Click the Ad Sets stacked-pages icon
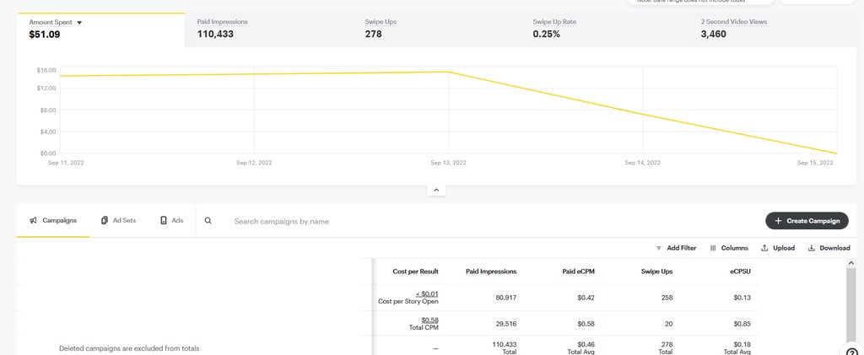This screenshot has width=864, height=355. 105,220
